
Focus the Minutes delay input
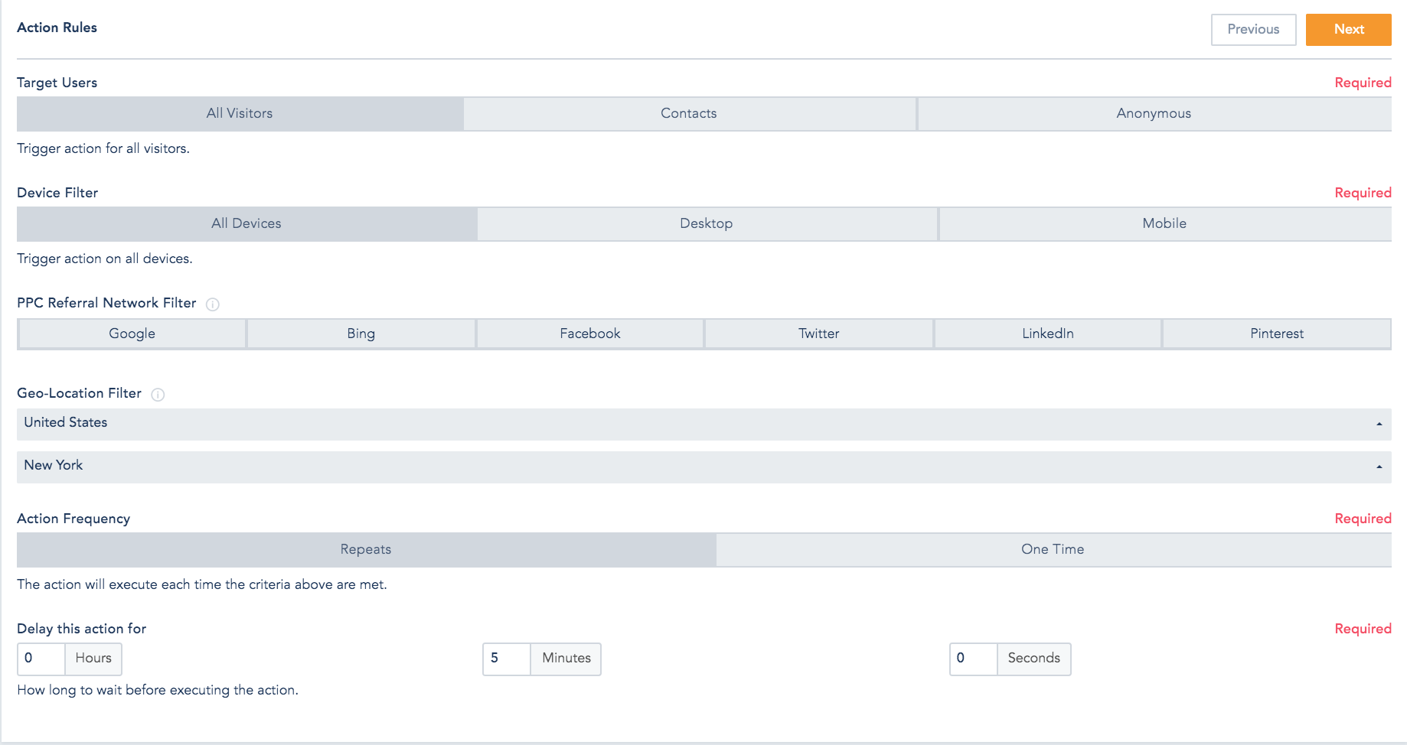pyautogui.click(x=507, y=659)
